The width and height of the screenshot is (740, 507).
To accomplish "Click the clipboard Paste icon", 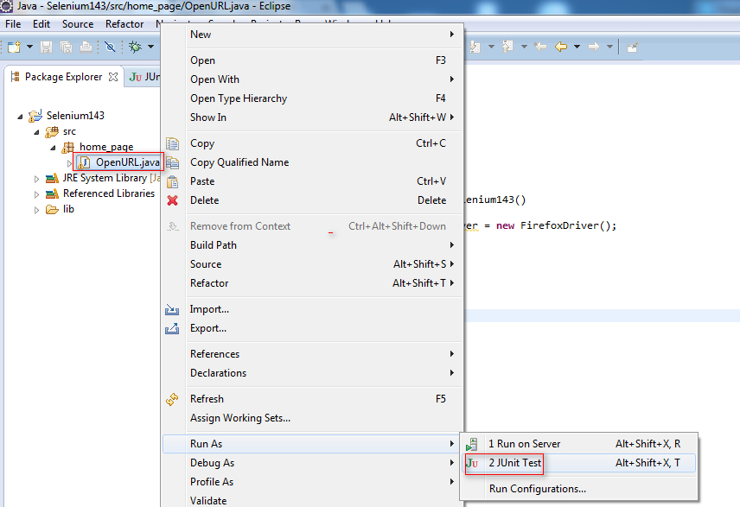I will tap(172, 181).
